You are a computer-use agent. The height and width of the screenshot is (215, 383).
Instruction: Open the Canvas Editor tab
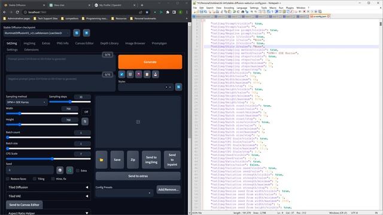pyautogui.click(x=84, y=43)
